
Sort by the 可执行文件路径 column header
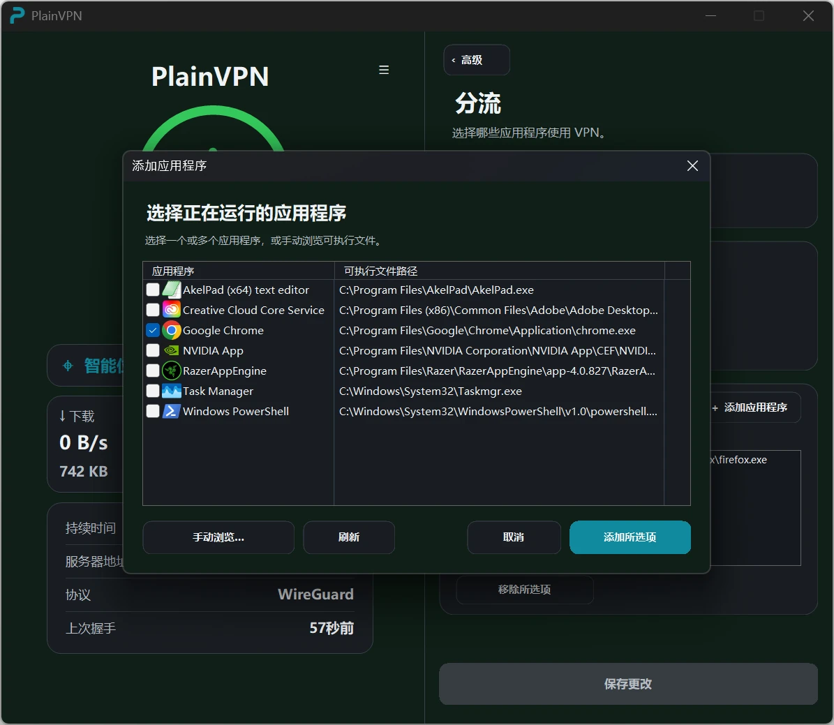[500, 271]
